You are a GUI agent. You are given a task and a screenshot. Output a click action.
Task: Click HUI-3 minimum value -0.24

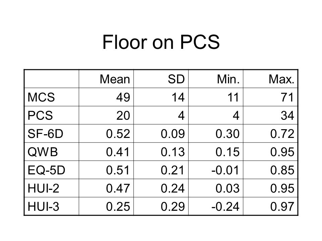click(x=225, y=207)
